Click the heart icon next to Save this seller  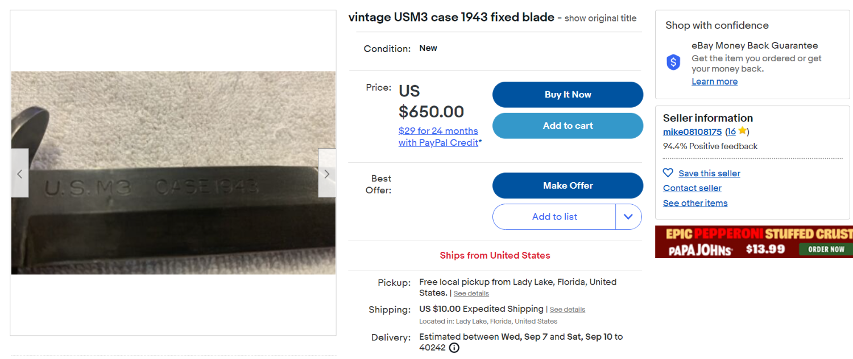(x=668, y=173)
